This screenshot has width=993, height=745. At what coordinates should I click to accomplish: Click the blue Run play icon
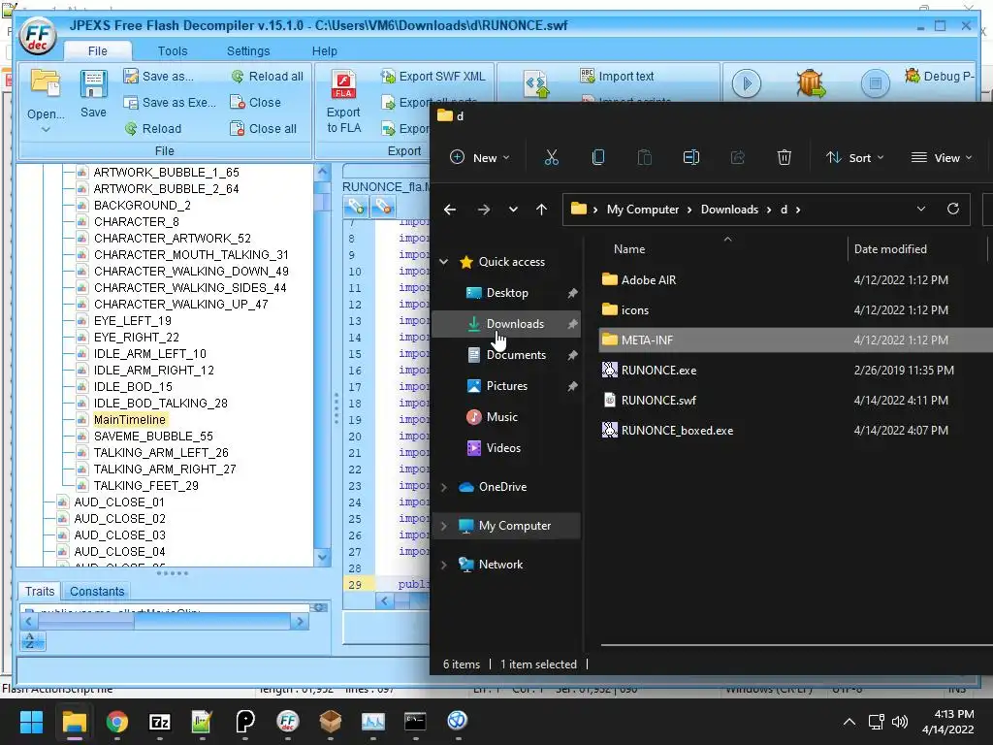click(x=747, y=83)
